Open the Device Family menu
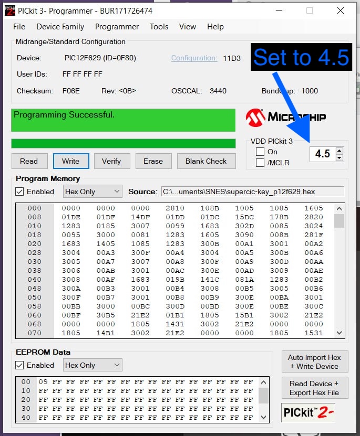 (x=60, y=27)
